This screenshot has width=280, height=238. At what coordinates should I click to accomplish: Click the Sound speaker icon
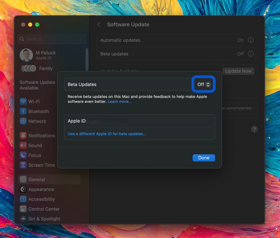pos(23,146)
